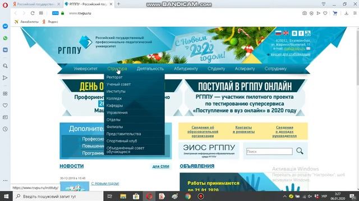Open My Flow sidebar icon
This screenshot has width=359, height=201.
click(x=5, y=78)
